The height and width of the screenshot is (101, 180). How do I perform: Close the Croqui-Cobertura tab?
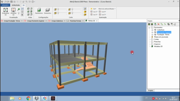click(64, 21)
